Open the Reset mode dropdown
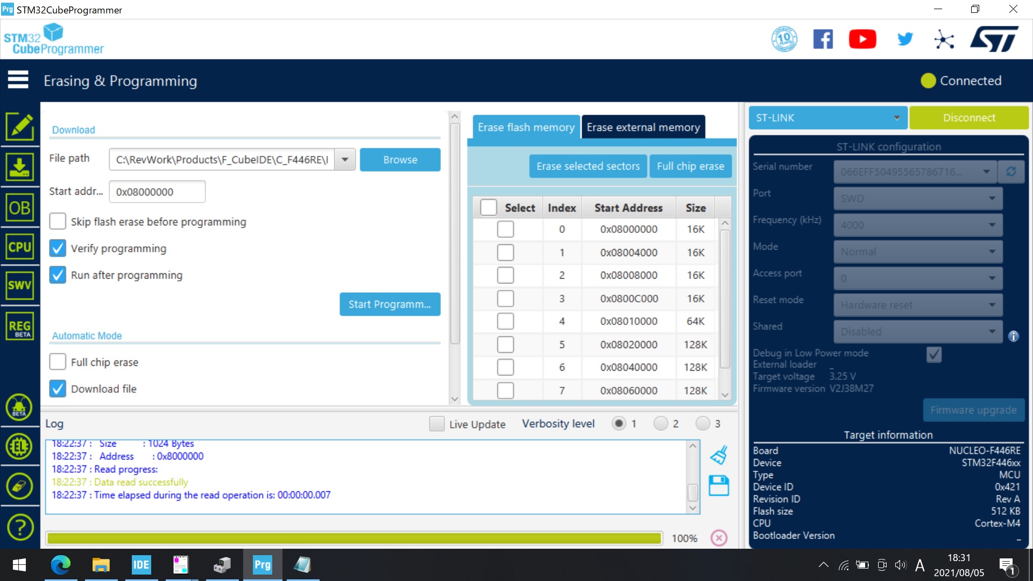 tap(918, 305)
